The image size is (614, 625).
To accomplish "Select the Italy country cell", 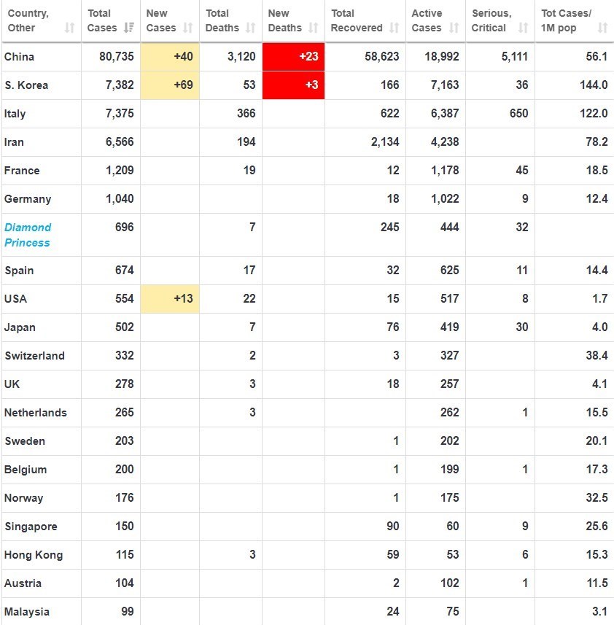I will click(15, 114).
